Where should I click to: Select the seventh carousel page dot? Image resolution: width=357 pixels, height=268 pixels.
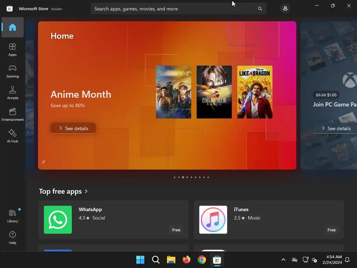200,177
